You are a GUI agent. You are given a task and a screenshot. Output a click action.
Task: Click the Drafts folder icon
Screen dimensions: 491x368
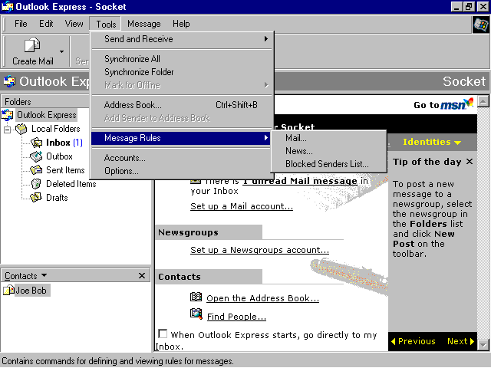[x=36, y=198]
